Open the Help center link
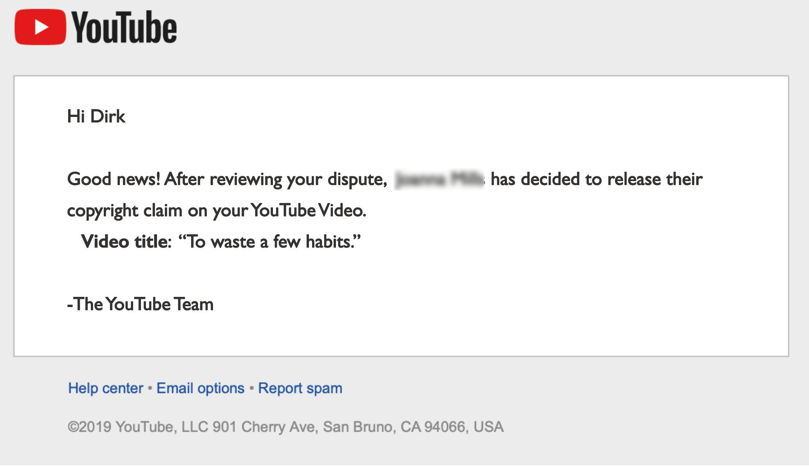 [106, 388]
